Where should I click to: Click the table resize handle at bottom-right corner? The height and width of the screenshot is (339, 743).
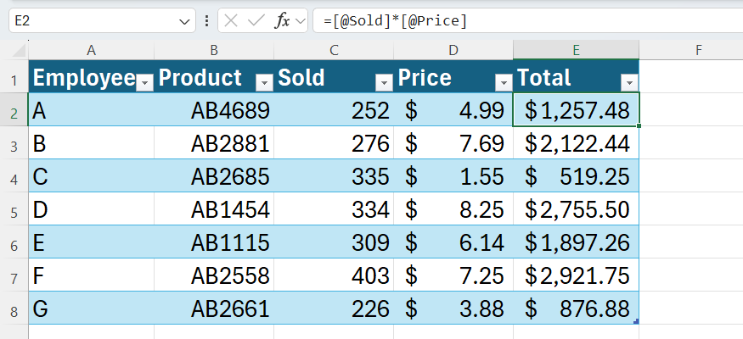coord(636,321)
